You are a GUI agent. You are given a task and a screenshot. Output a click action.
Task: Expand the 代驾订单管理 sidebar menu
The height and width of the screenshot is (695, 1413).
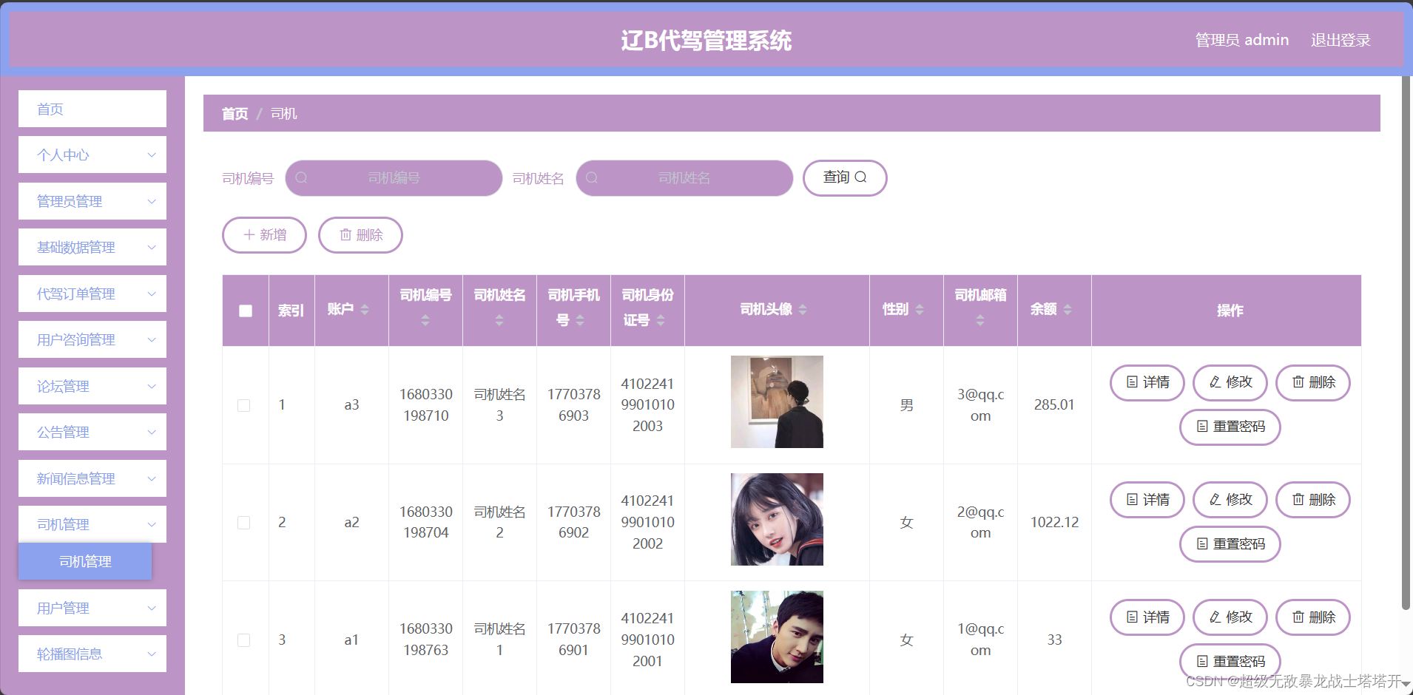tap(92, 294)
